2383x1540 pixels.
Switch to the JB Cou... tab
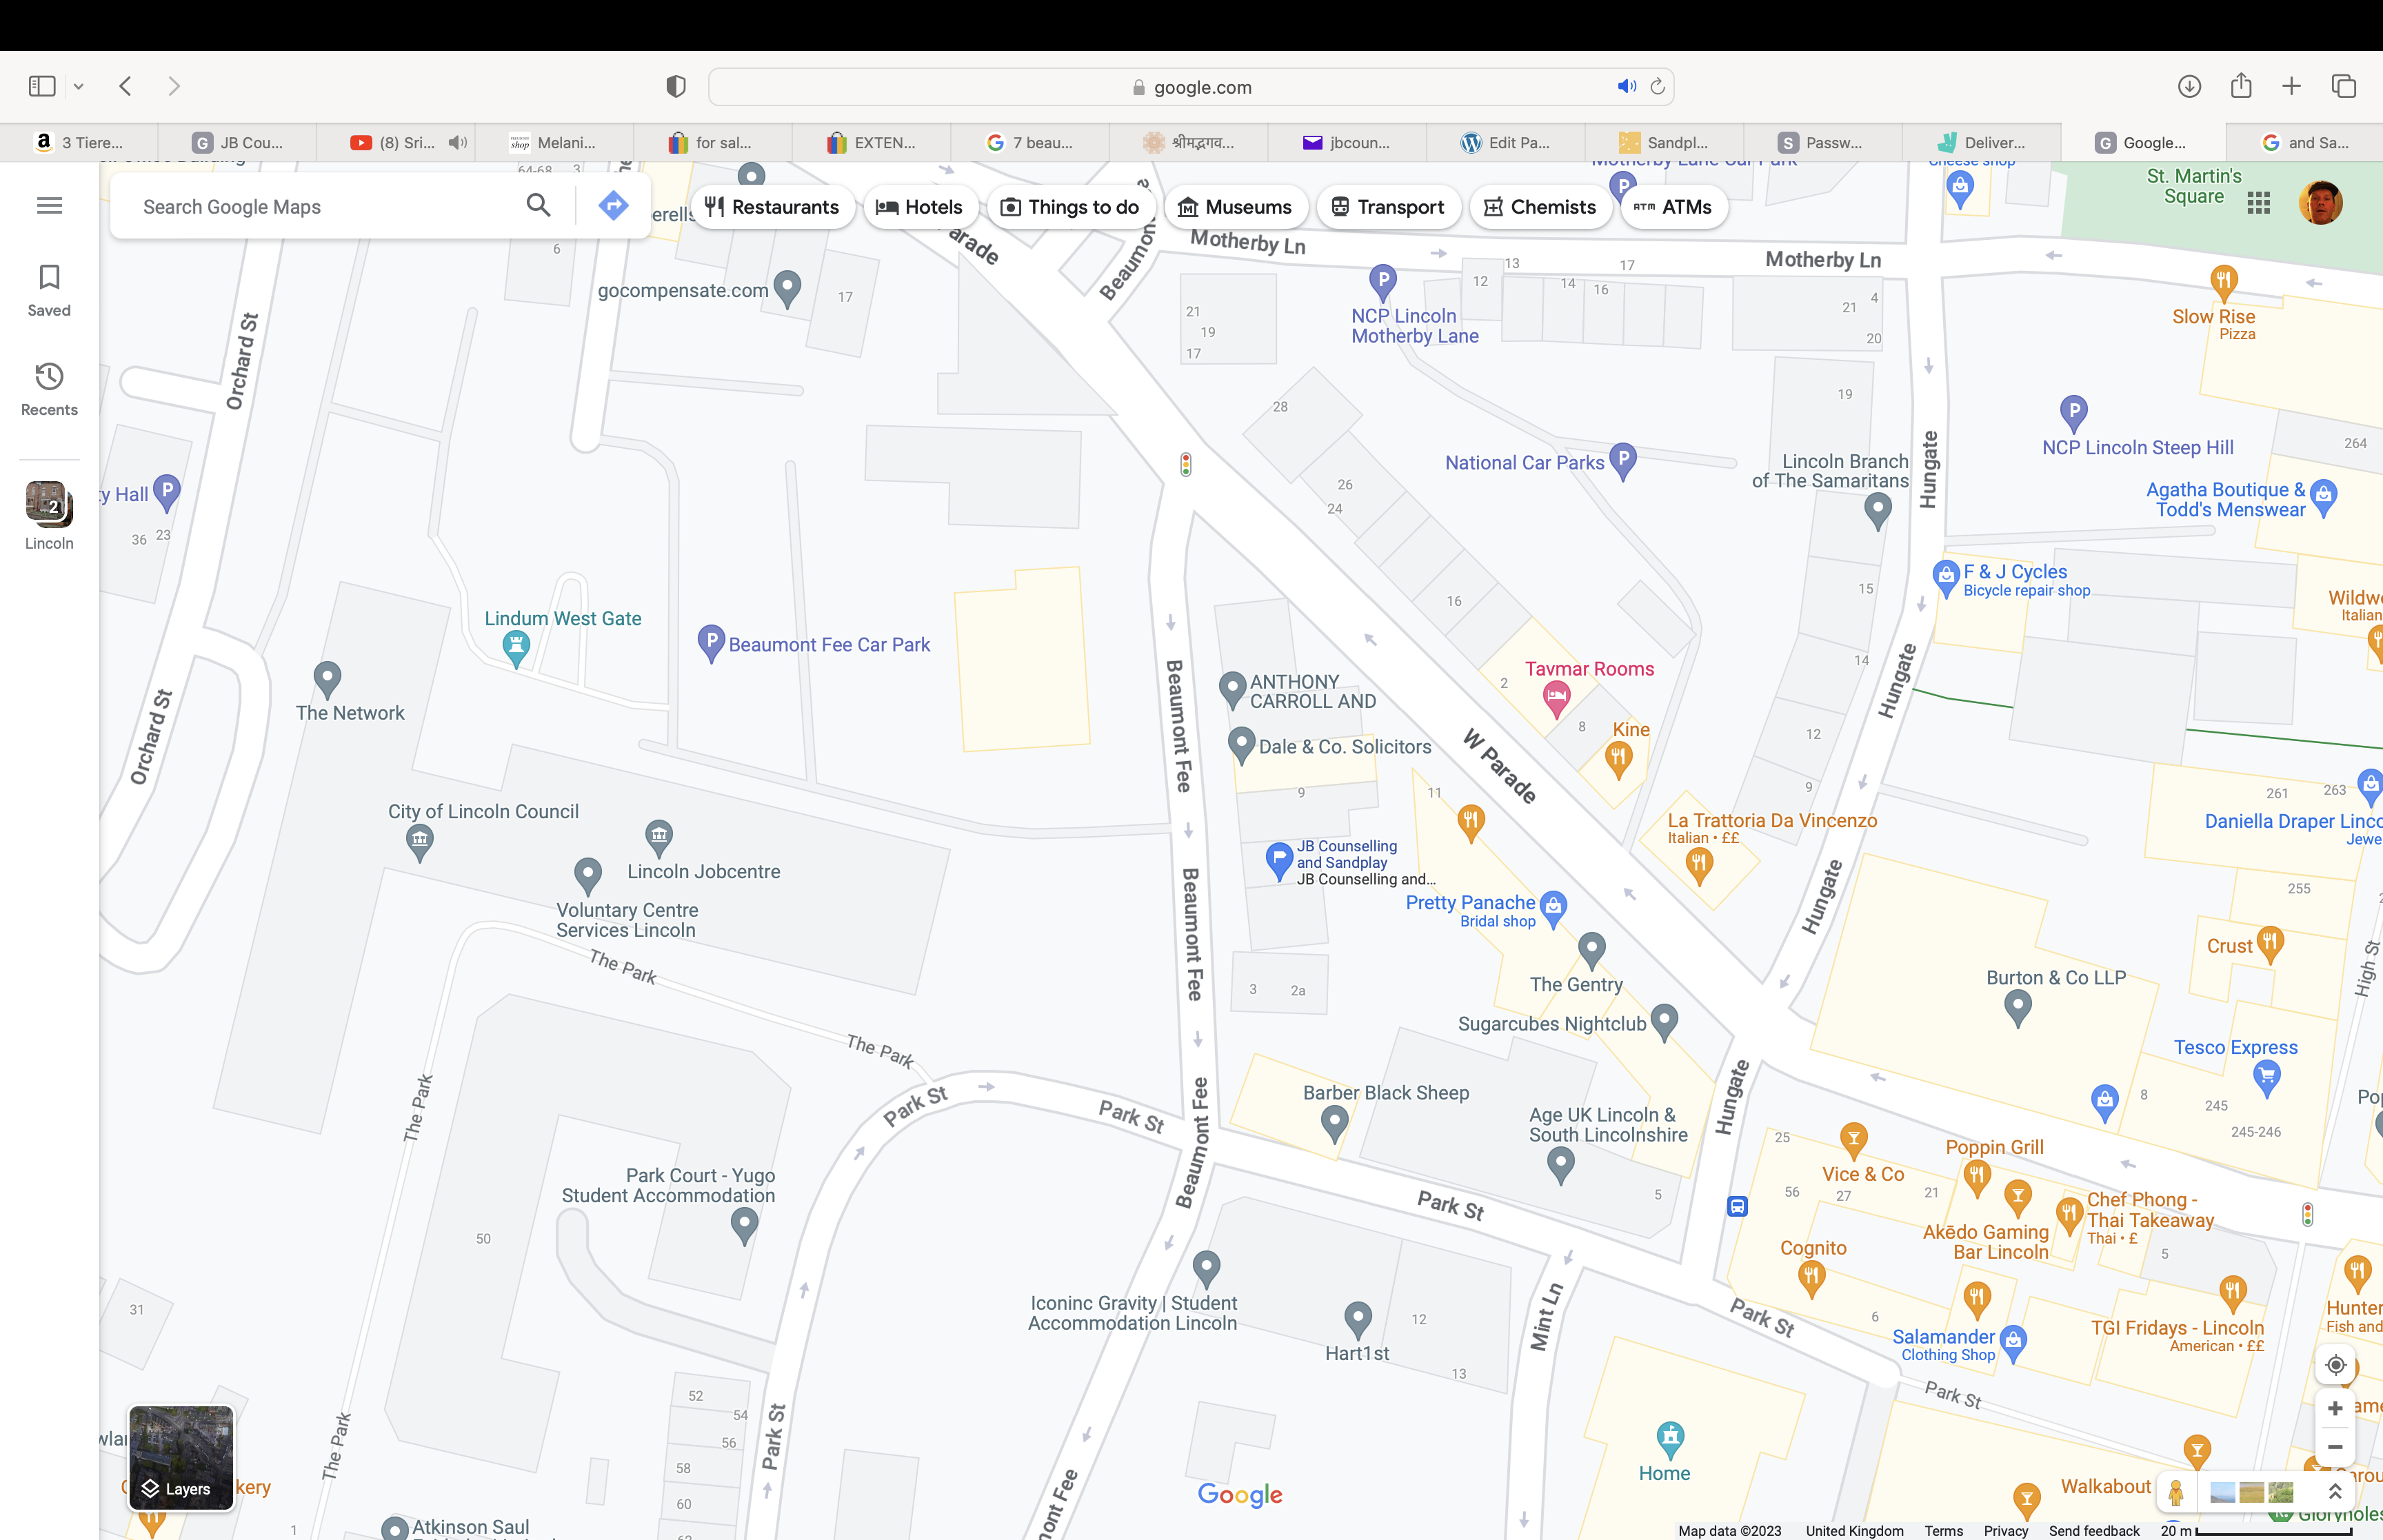(x=238, y=142)
